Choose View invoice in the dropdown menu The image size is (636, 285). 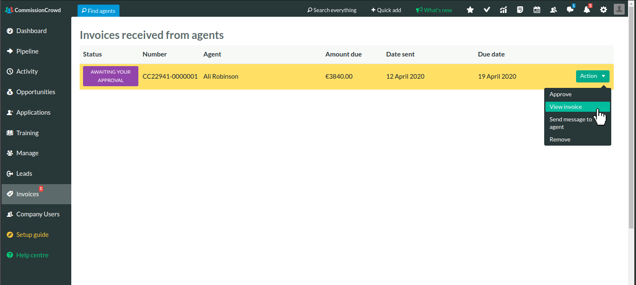pyautogui.click(x=566, y=107)
